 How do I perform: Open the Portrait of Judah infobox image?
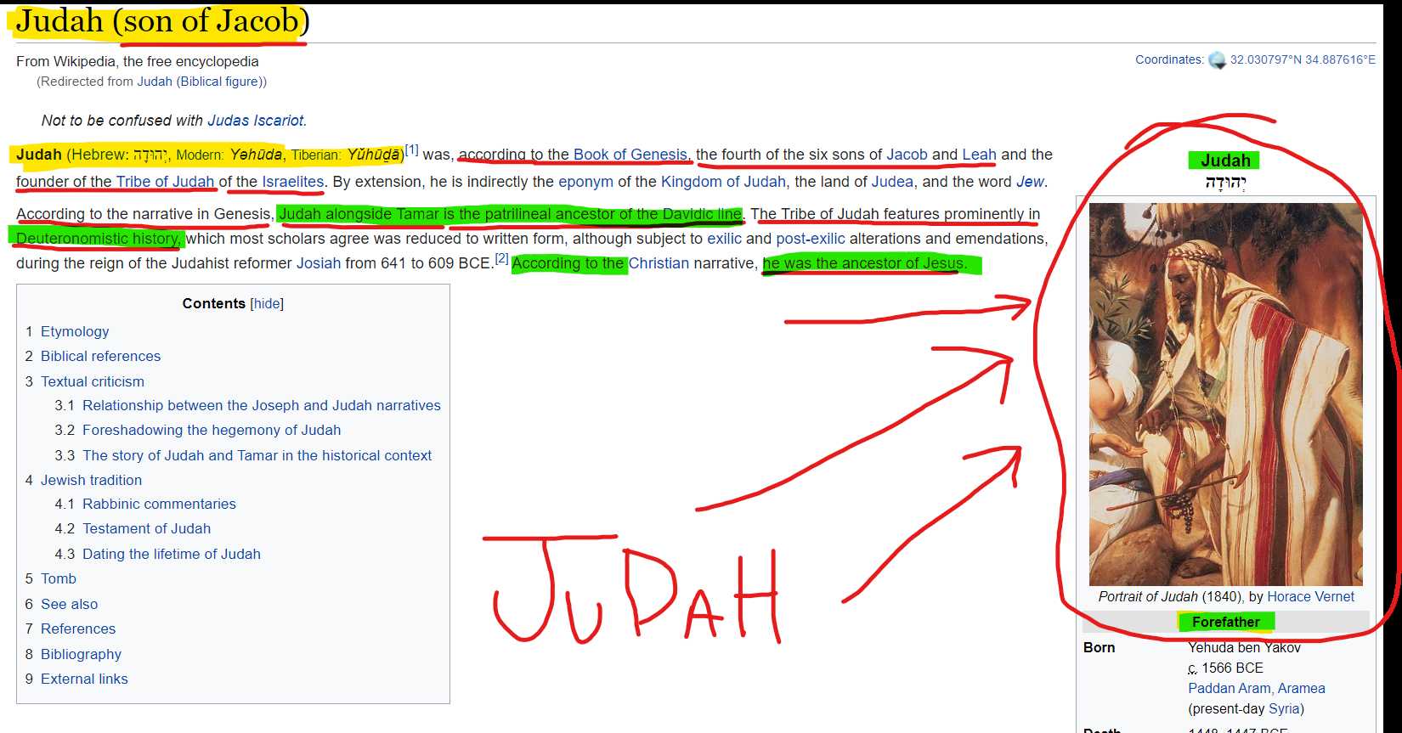coord(1225,394)
